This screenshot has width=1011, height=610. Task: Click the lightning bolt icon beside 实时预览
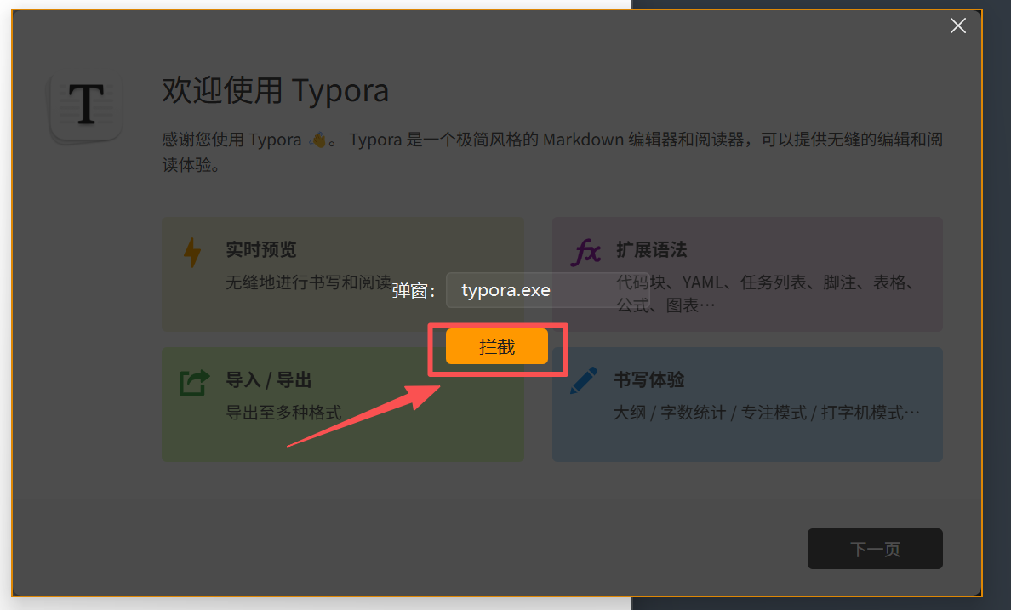pos(194,253)
